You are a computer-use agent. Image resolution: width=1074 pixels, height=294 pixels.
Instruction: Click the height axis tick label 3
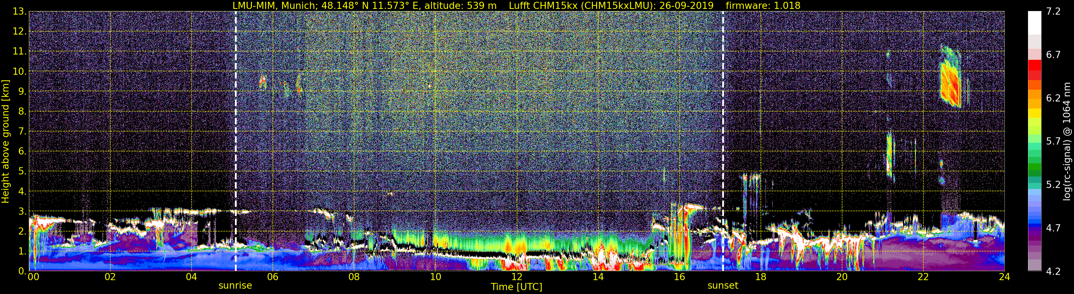[22, 211]
